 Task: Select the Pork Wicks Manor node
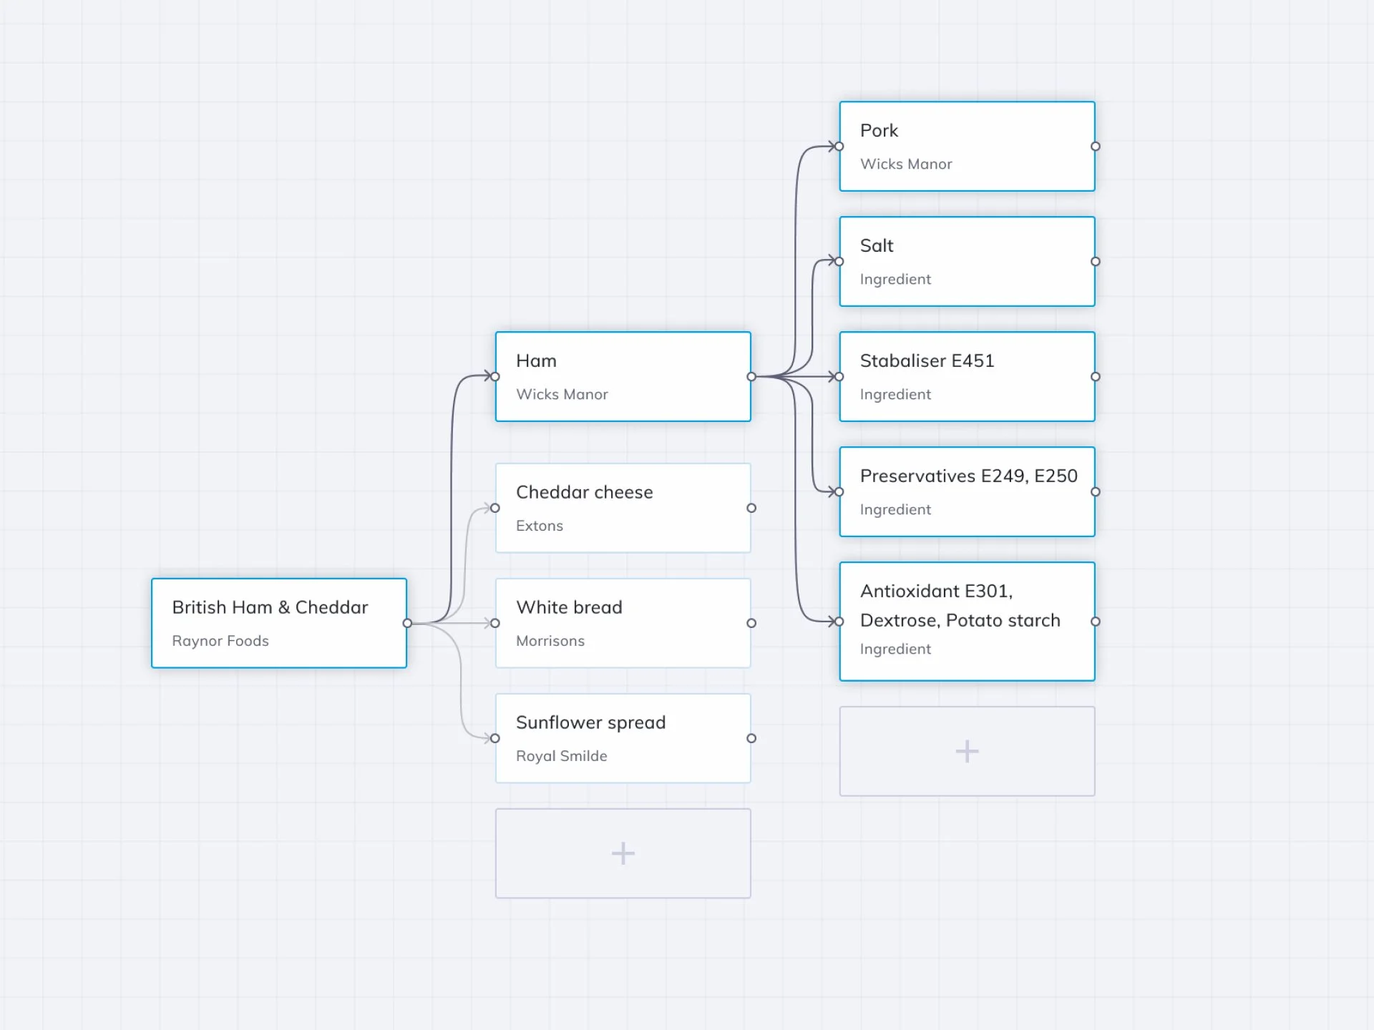pyautogui.click(x=967, y=147)
